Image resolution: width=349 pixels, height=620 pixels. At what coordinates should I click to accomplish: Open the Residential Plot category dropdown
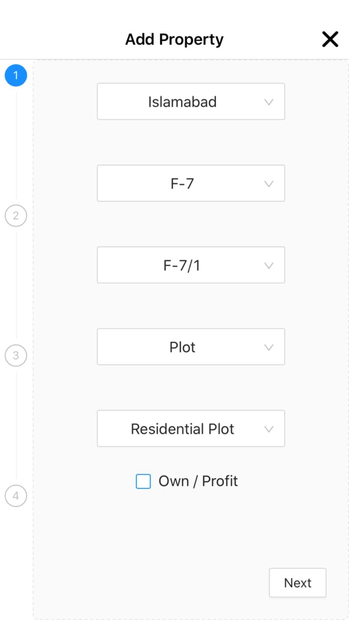(191, 429)
